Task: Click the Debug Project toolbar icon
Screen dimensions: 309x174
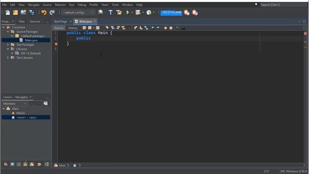Action: click(x=138, y=13)
